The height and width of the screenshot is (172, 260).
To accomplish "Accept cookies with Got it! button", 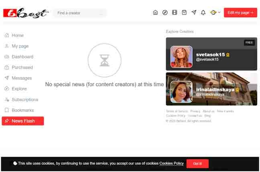I will tap(197, 164).
